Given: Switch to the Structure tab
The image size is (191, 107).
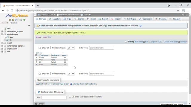Looking at the screenshot, I should tap(55, 19).
